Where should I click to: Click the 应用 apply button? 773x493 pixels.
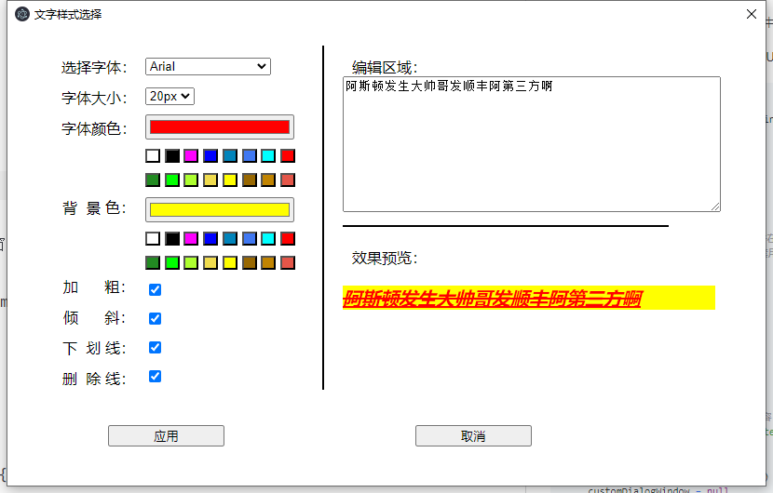coord(166,435)
